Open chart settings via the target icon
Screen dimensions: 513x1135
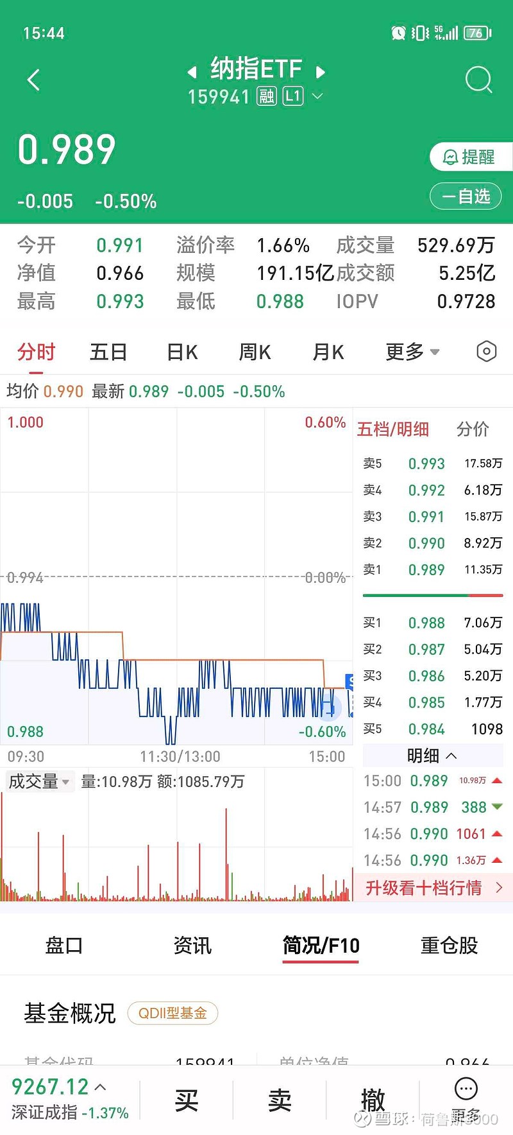(486, 352)
